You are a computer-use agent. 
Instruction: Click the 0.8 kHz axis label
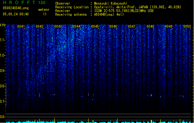coord(2,86)
